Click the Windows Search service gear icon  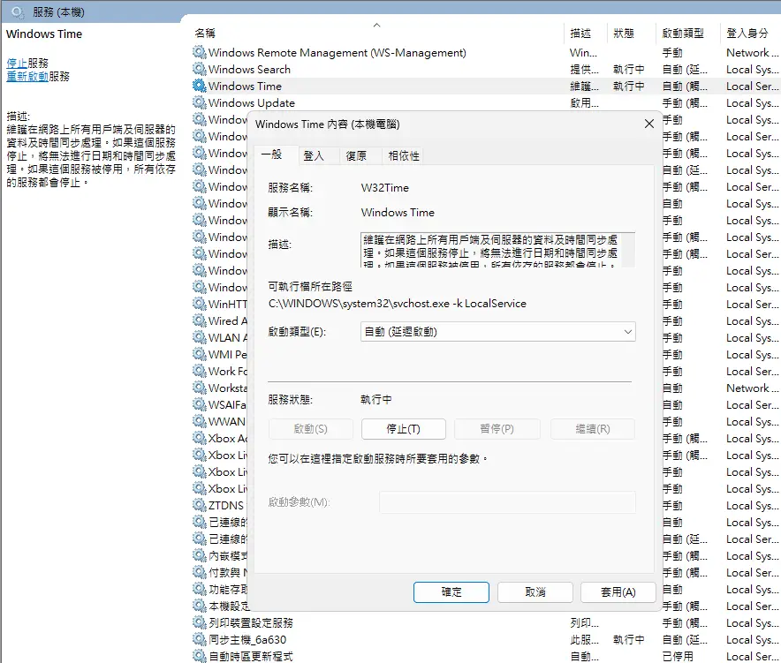pos(199,70)
